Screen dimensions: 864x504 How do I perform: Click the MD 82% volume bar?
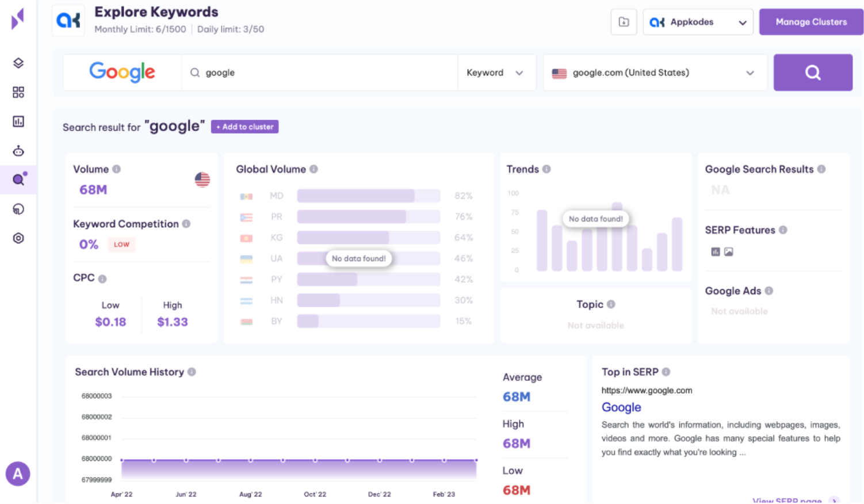(x=369, y=196)
